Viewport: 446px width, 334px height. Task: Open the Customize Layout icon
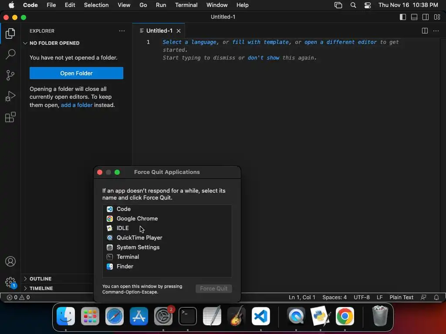click(x=437, y=17)
